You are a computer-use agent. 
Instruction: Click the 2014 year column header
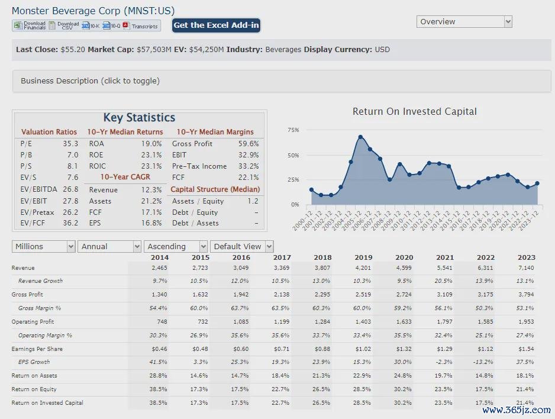coord(160,257)
